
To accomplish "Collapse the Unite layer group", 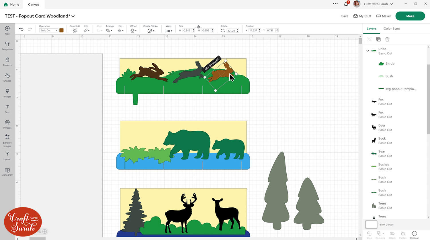I will coord(368,51).
